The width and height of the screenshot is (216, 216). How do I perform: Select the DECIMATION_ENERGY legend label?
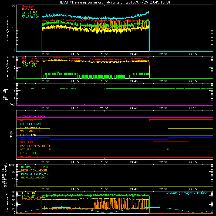pos(35,167)
